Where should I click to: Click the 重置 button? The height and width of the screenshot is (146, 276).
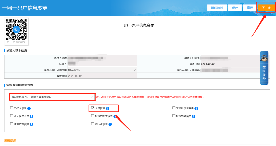click(x=250, y=8)
